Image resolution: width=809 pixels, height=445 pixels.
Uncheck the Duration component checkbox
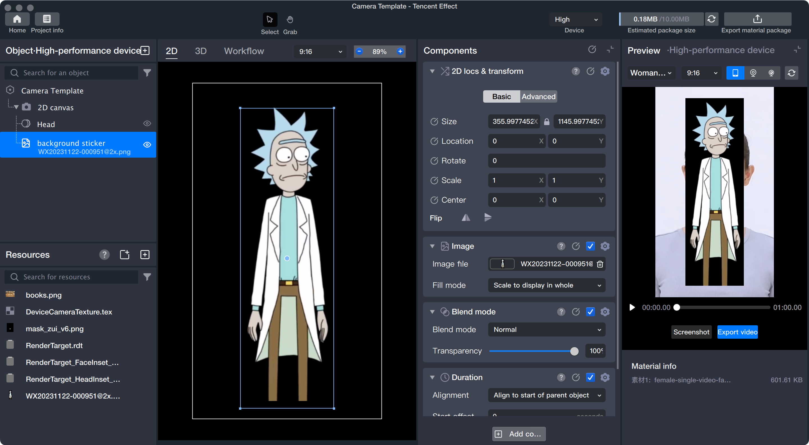(x=590, y=377)
